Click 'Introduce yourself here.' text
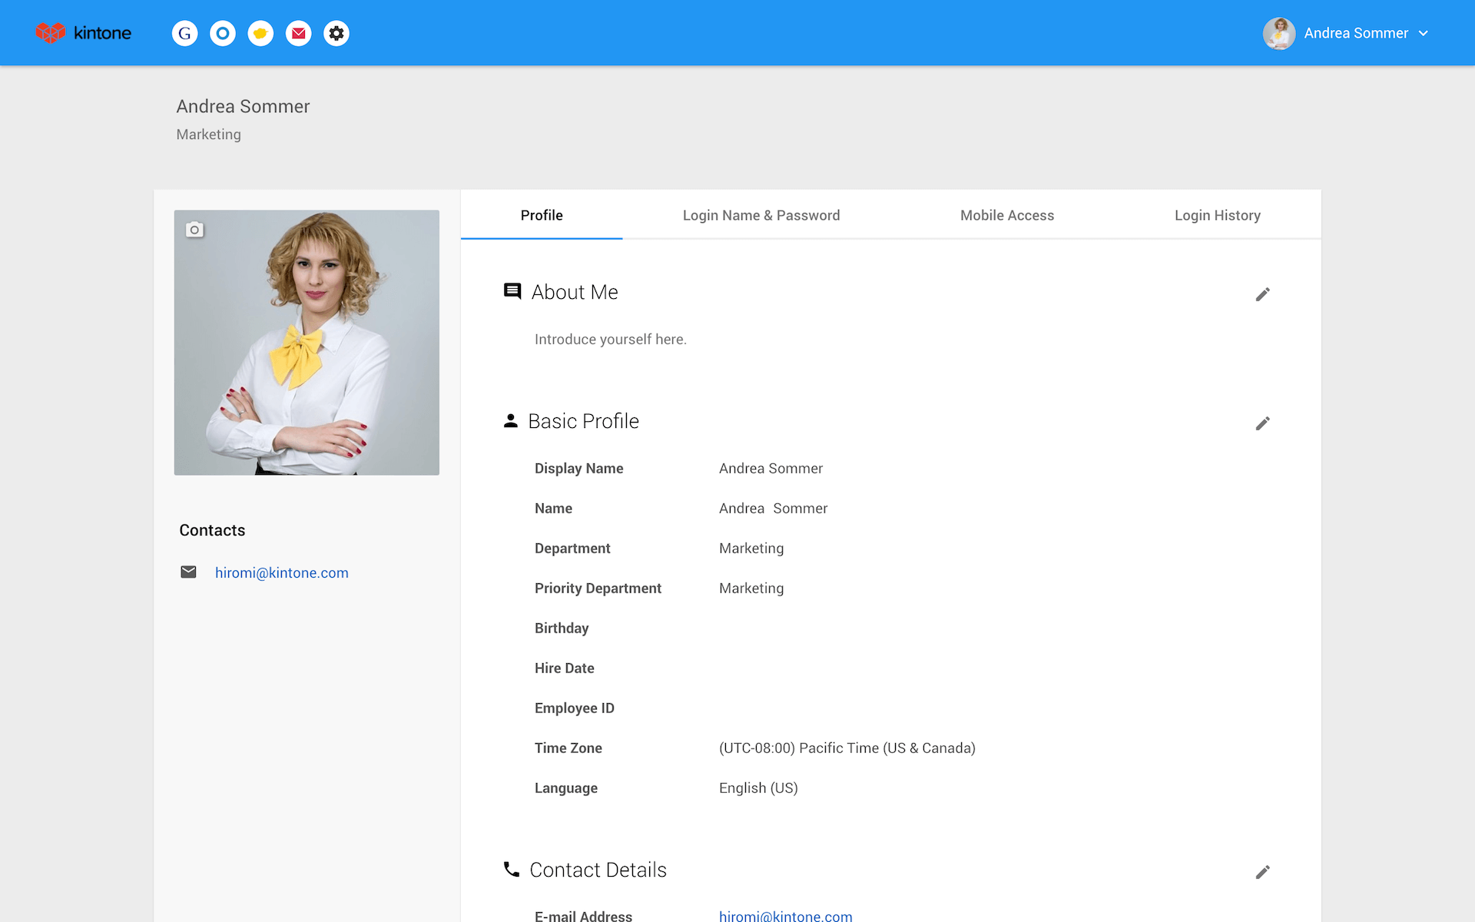This screenshot has width=1475, height=922. tap(611, 339)
